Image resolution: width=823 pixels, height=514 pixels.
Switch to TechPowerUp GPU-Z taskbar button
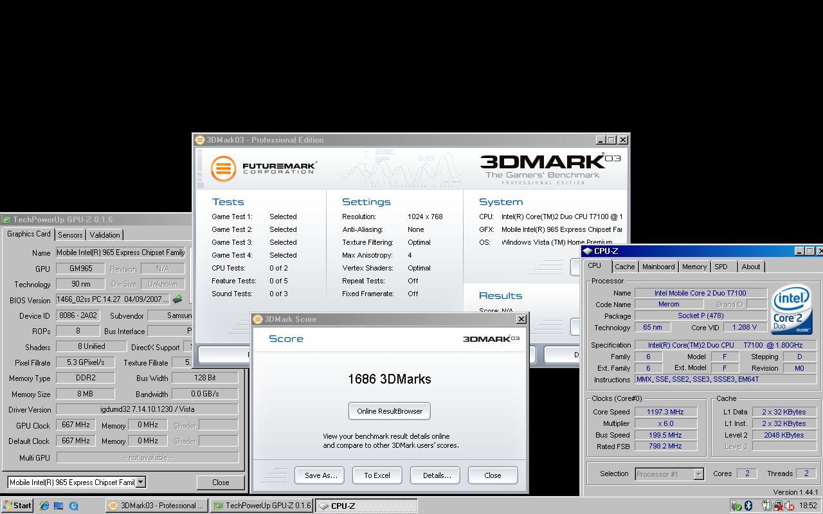[262, 506]
